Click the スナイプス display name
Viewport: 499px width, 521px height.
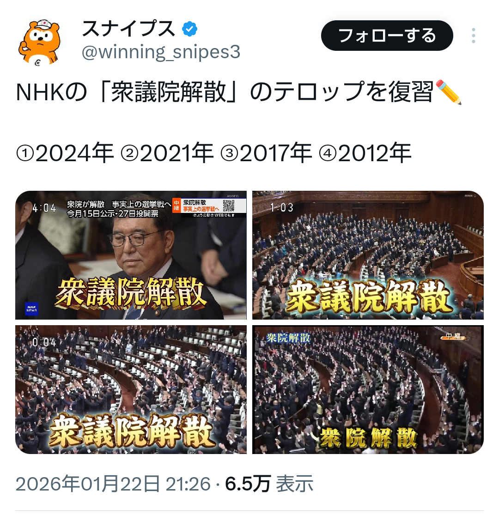pos(128,29)
